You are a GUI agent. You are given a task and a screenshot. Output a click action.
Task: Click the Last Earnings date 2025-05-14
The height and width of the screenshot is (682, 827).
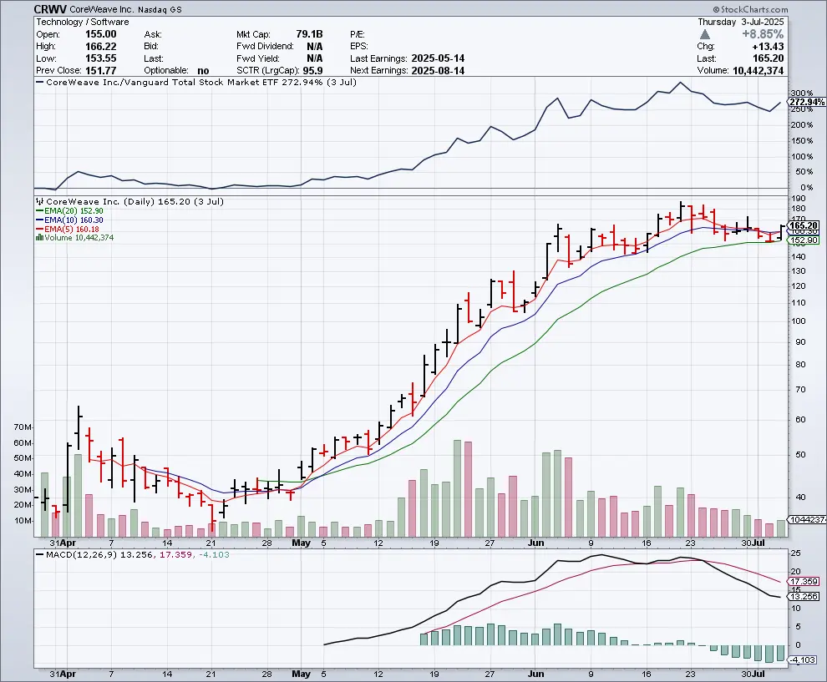(438, 58)
